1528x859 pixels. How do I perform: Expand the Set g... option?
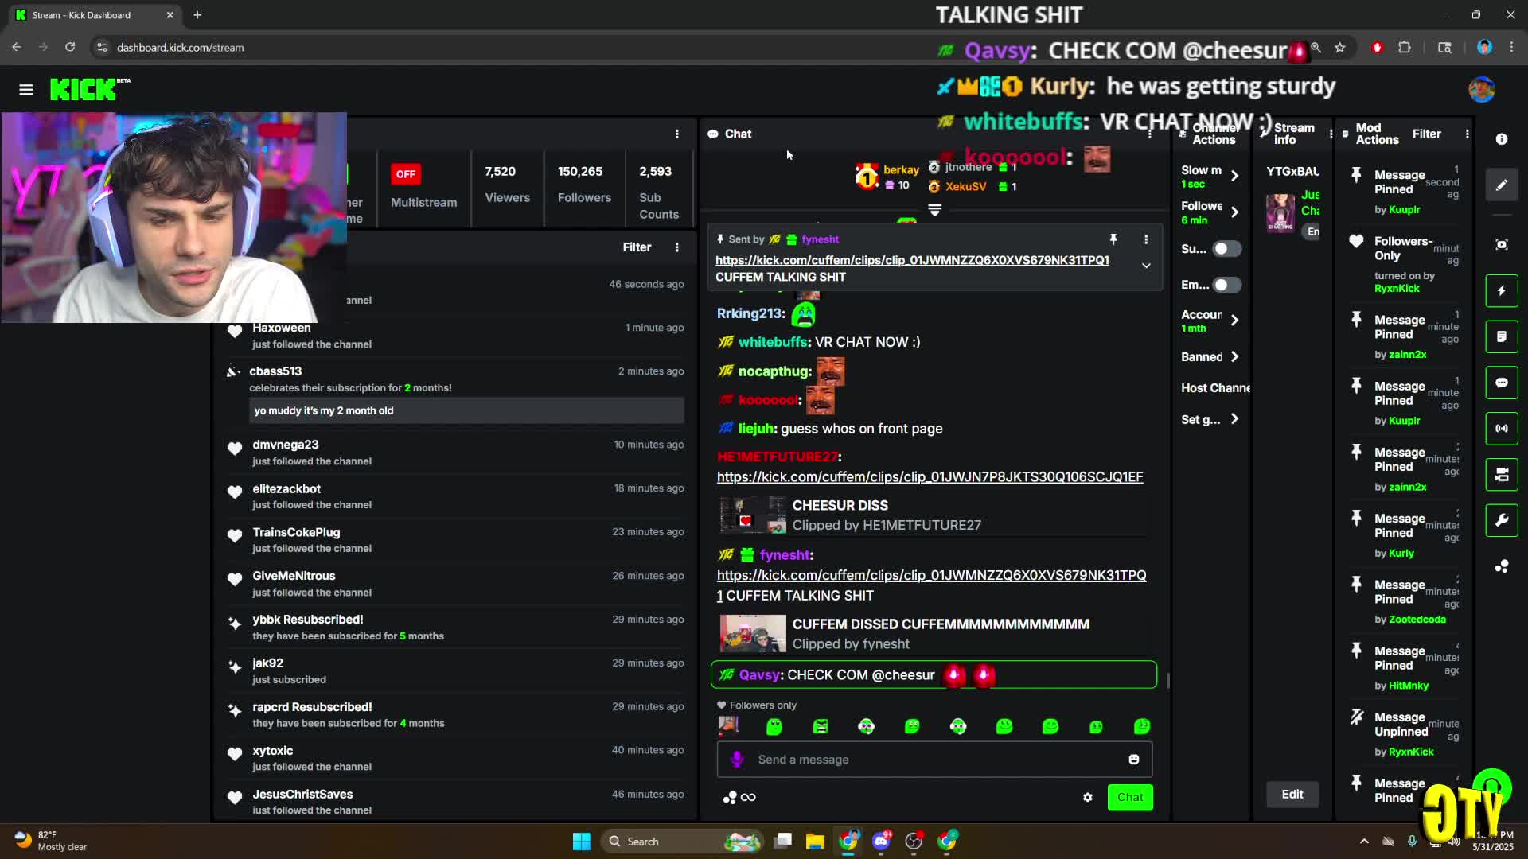(x=1234, y=419)
